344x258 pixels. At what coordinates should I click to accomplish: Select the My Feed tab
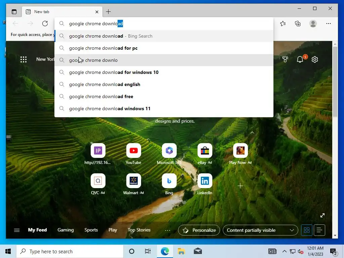(x=37, y=230)
